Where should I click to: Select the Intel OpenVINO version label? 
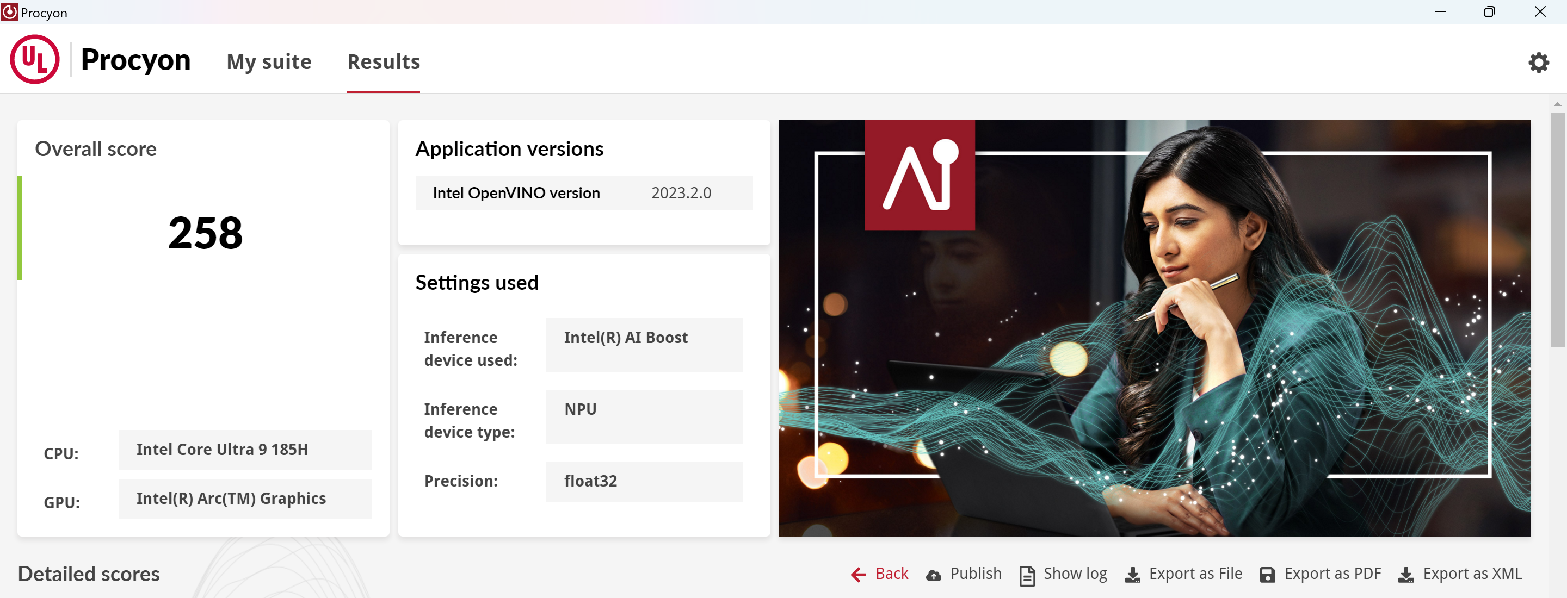(516, 193)
